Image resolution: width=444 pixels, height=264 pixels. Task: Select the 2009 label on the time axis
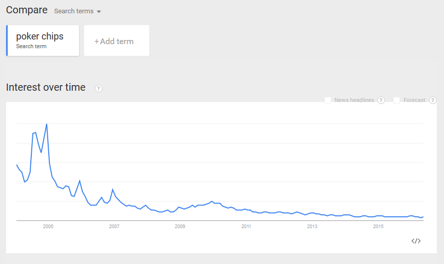180,227
